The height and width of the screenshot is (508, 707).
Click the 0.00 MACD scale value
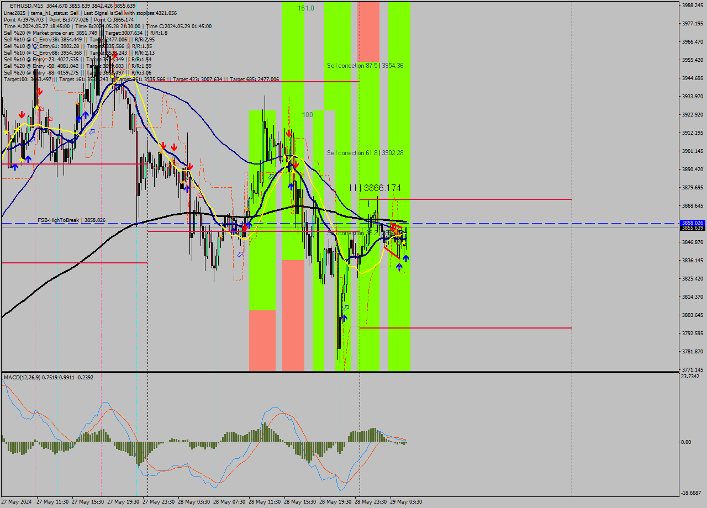(687, 442)
